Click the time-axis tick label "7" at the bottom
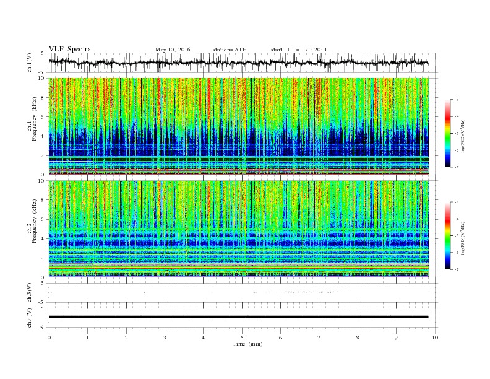This screenshot has width=490, height=379. point(319,338)
